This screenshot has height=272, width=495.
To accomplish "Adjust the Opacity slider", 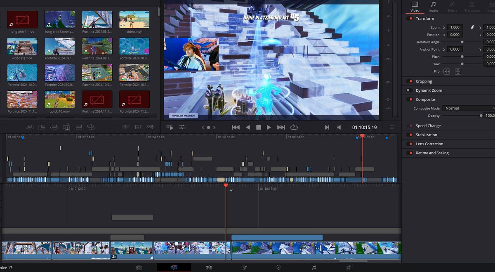I will coord(462,116).
